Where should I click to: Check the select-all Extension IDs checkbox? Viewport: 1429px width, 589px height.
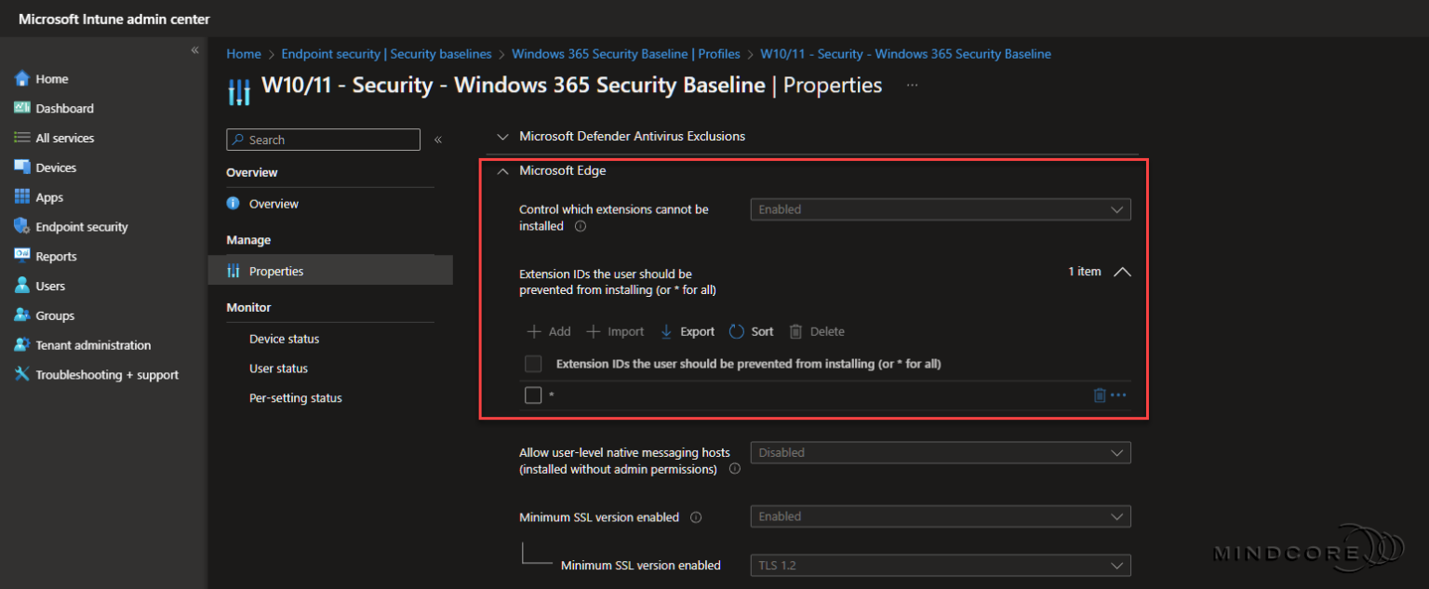[533, 363]
